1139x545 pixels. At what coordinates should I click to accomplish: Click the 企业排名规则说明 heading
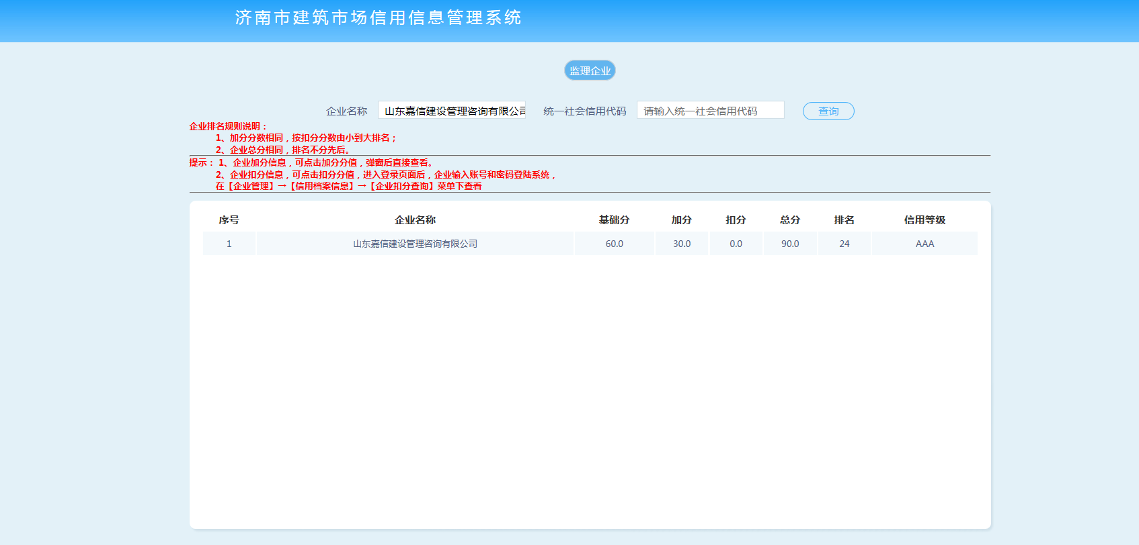(228, 126)
